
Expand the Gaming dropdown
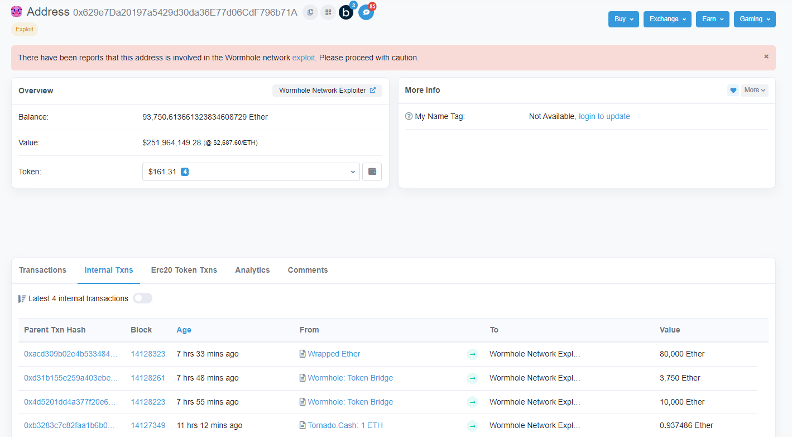tap(755, 19)
